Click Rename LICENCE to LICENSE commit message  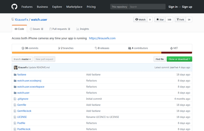pos(102,117)
